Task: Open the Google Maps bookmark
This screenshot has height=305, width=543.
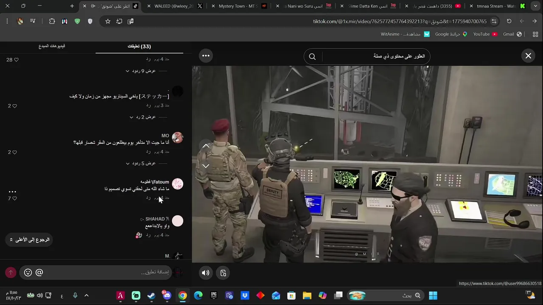Action: click(451, 34)
